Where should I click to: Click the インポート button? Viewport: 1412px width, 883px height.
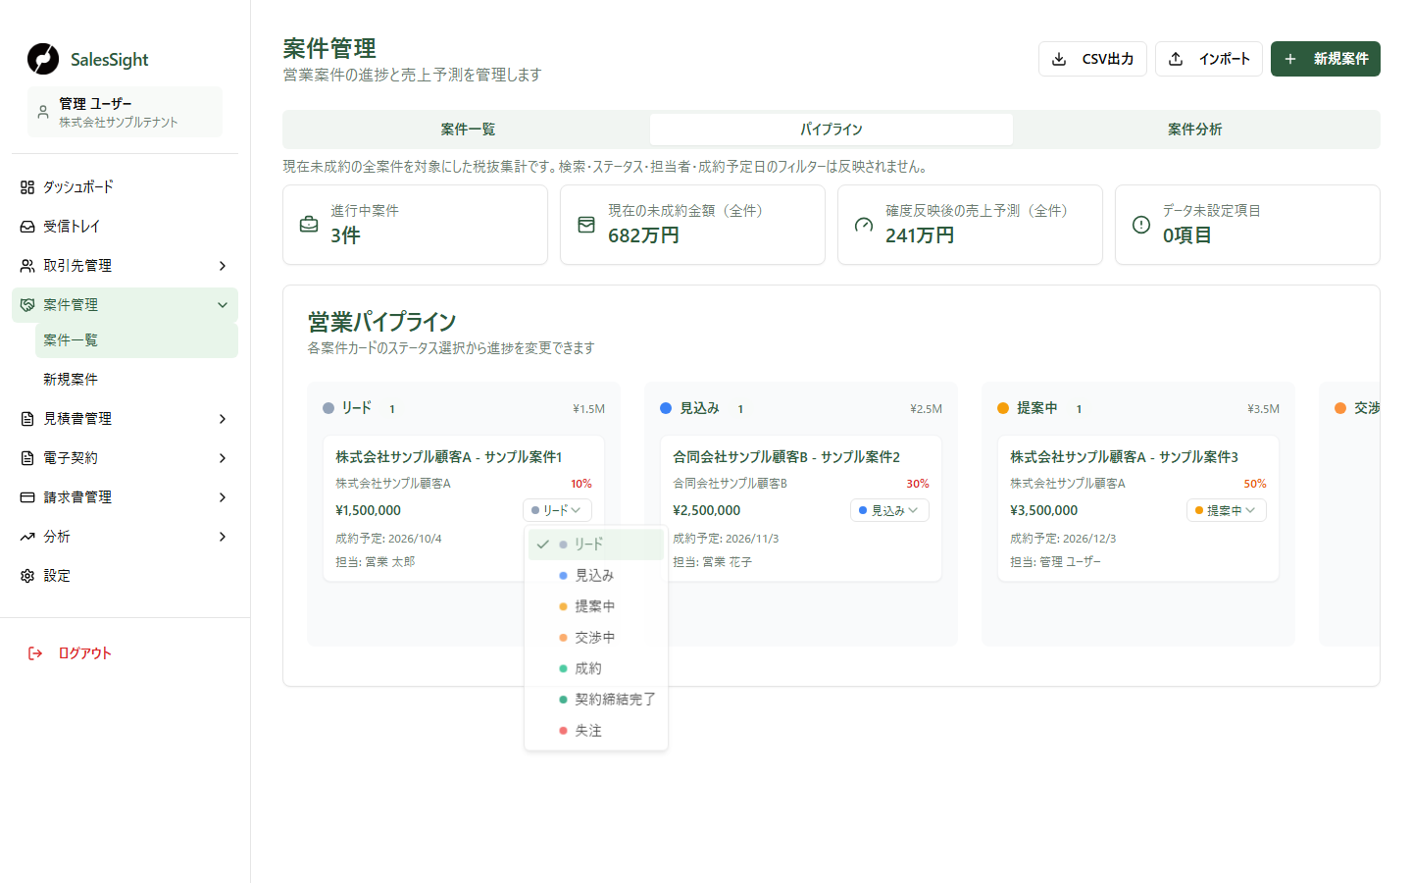1209,59
